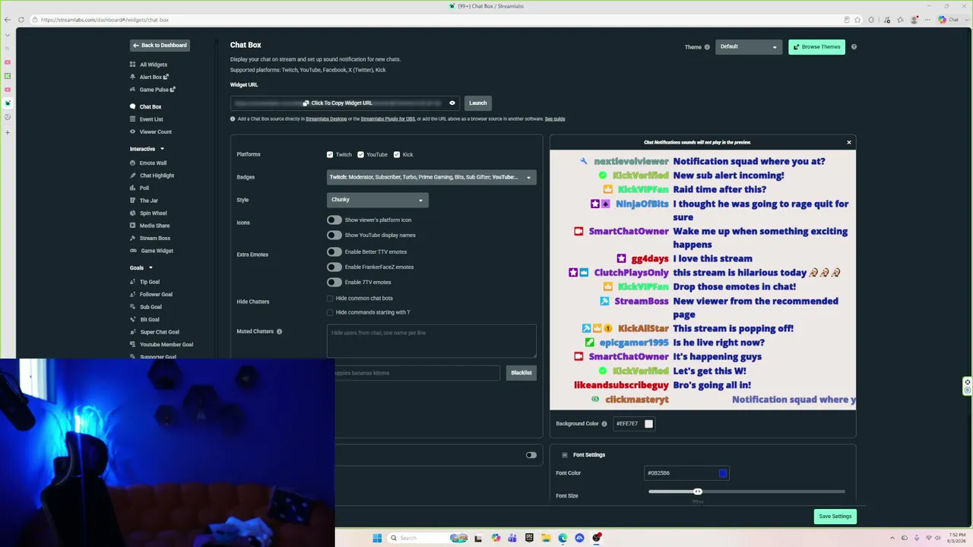The height and width of the screenshot is (547, 973).
Task: Open Microsoft Edge from the taskbar
Action: tap(563, 538)
